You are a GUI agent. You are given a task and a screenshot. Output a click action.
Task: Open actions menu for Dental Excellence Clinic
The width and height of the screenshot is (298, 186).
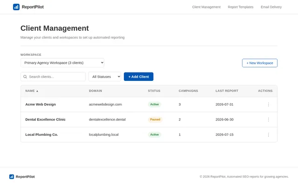click(268, 120)
